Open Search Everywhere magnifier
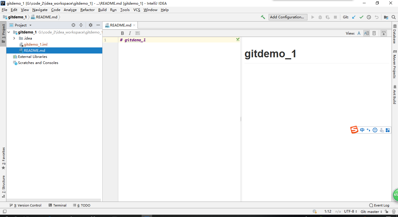This screenshot has height=217, width=398. click(x=394, y=17)
